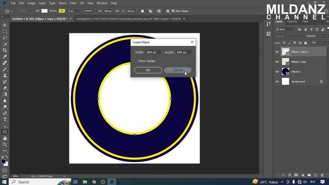The width and height of the screenshot is (329, 185).
Task: Close the Create Ellipse dialog
Action: (192, 42)
